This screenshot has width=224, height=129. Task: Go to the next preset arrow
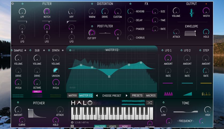[126, 96]
